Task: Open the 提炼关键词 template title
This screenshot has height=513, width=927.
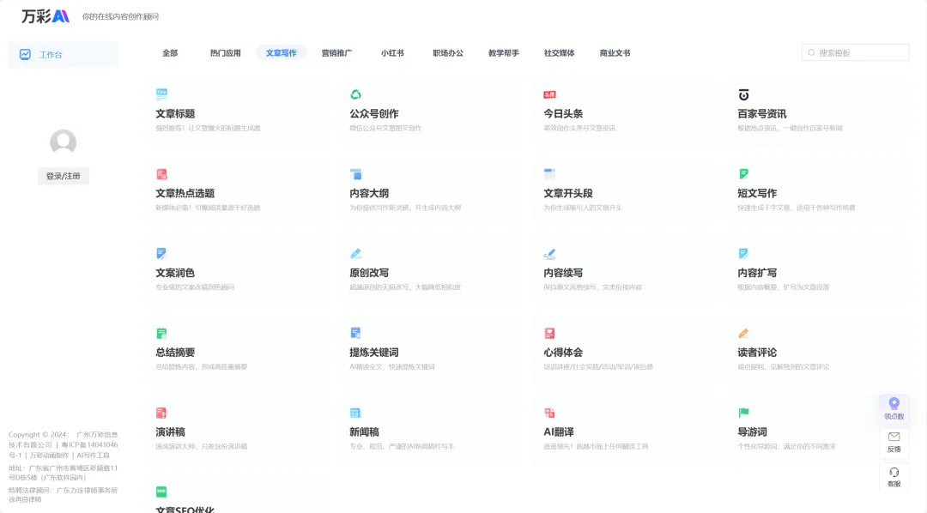Action: coord(373,353)
